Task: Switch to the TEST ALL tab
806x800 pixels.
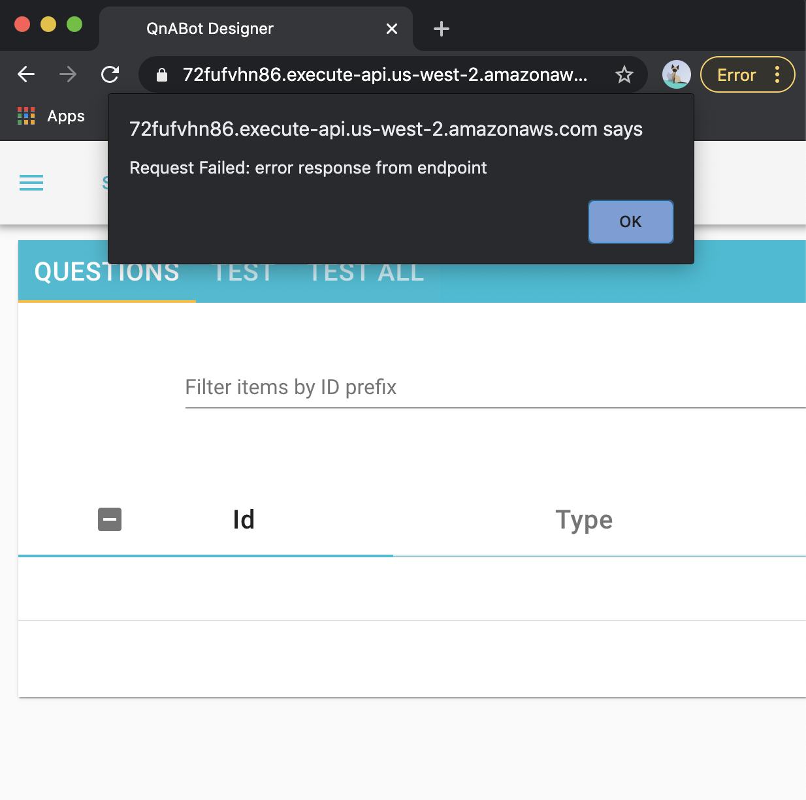Action: tap(366, 272)
